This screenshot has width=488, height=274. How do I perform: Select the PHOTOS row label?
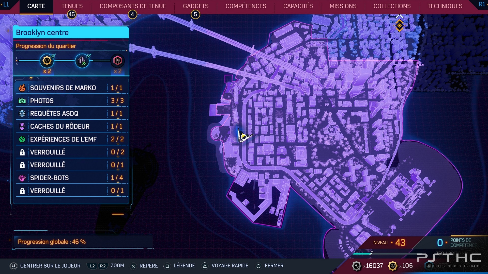42,101
